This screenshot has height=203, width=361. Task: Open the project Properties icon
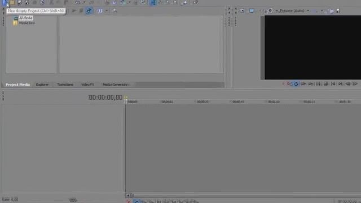[42, 2]
